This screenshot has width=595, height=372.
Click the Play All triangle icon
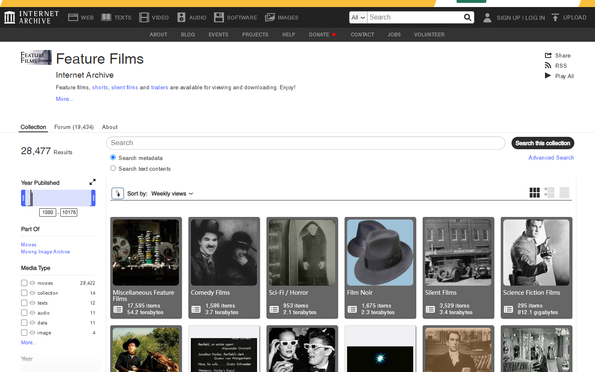548,76
